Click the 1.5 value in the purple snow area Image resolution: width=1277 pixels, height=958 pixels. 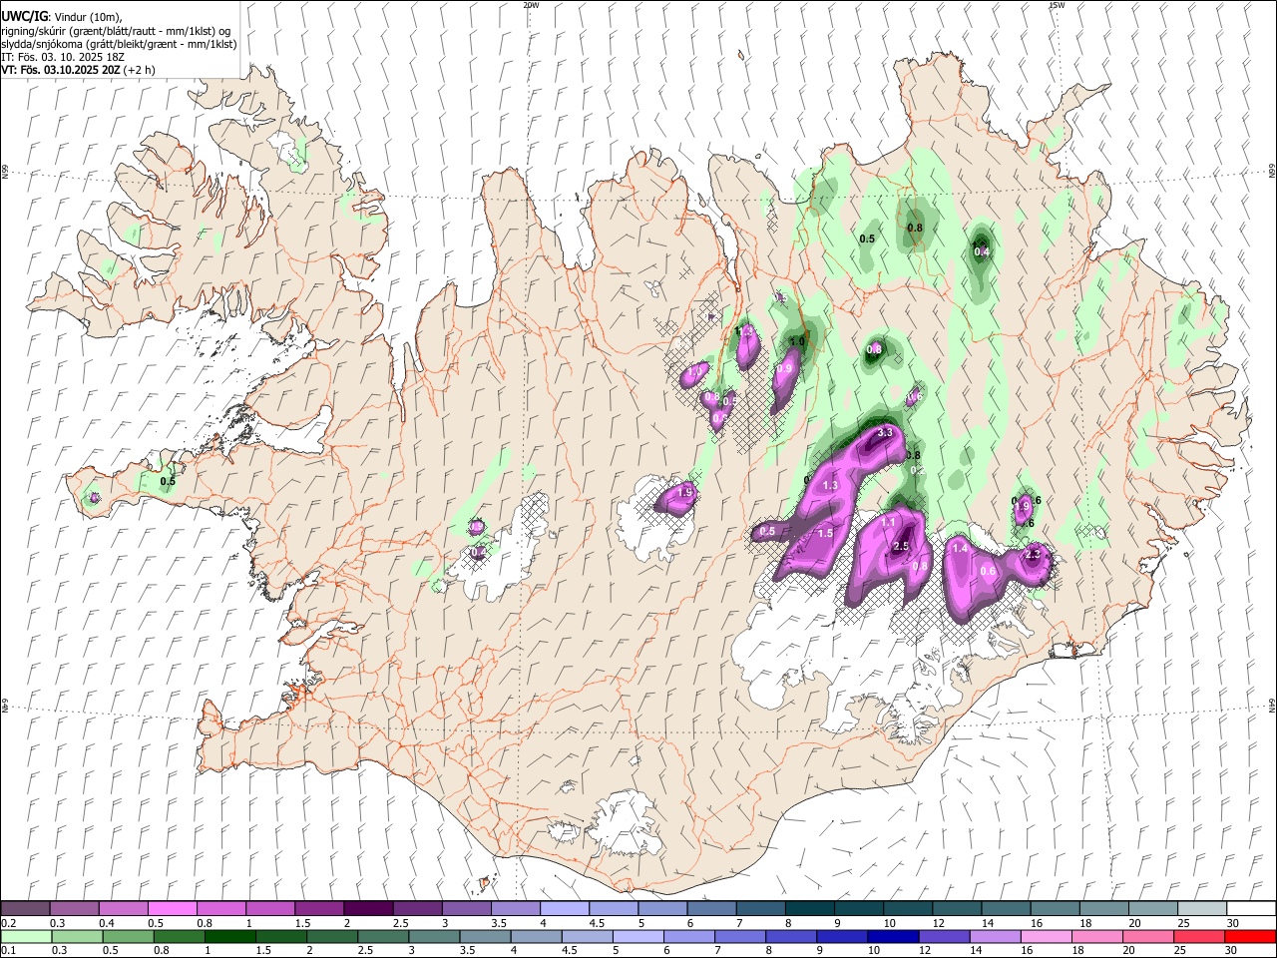pos(825,534)
